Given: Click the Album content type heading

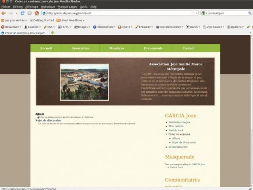Looking at the screenshot, I should coord(40,114).
